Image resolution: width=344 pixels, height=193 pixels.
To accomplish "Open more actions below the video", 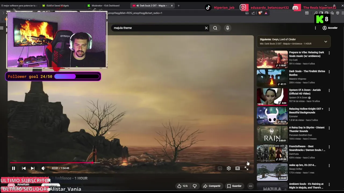I will coord(250,186).
